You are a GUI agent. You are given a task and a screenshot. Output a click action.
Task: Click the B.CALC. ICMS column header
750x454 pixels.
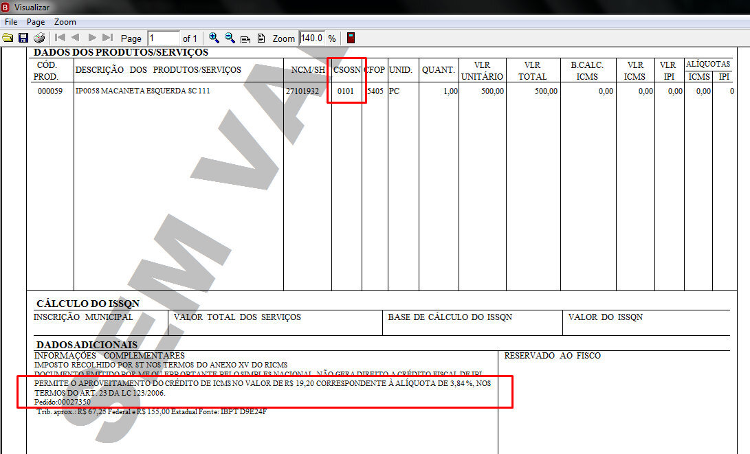coord(587,71)
